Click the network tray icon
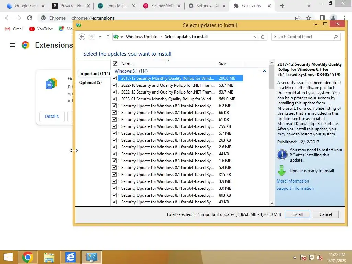The width and height of the screenshot is (352, 264). point(311,257)
